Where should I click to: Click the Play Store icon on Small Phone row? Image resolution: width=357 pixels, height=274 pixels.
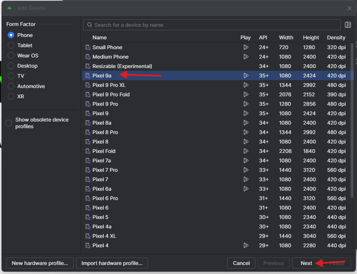[x=246, y=47]
